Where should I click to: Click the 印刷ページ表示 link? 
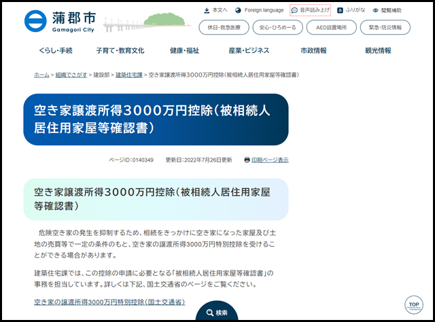pos(270,160)
